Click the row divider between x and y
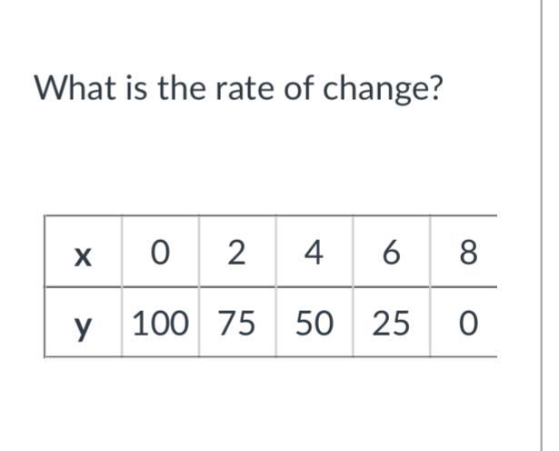Image resolution: width=559 pixels, height=451 pixels. click(271, 286)
